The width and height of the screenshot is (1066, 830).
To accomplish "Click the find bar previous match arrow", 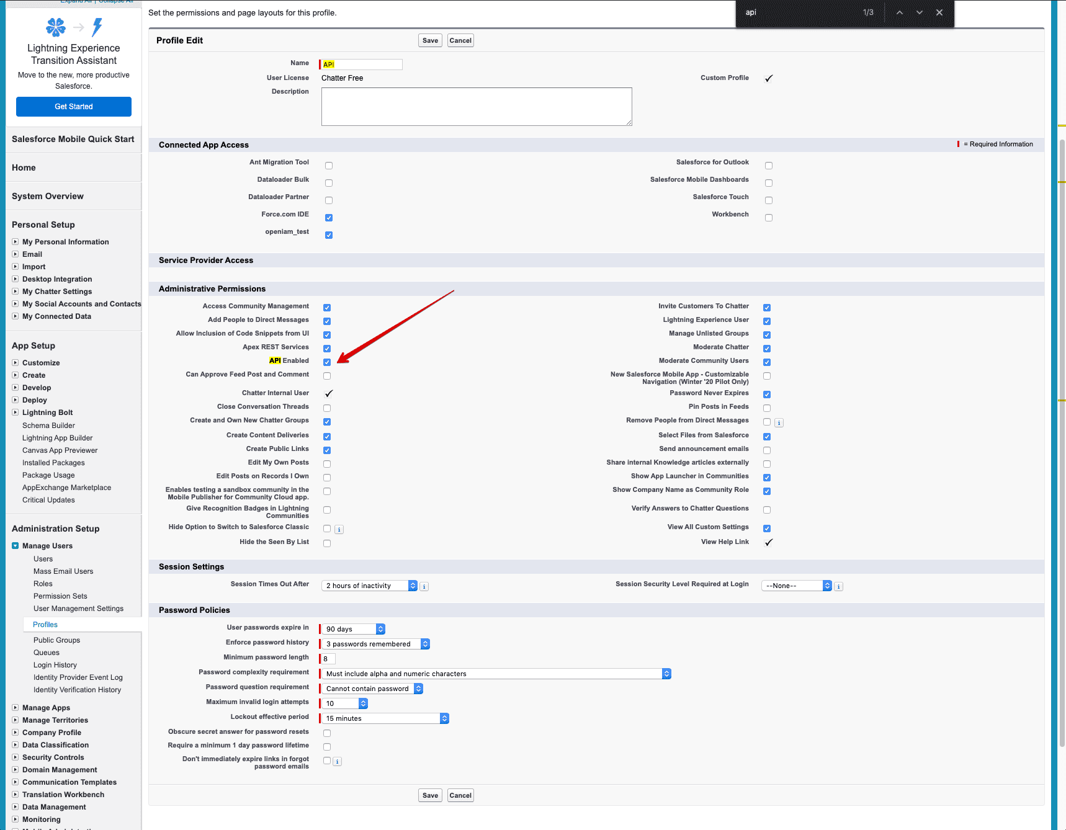I will (899, 12).
